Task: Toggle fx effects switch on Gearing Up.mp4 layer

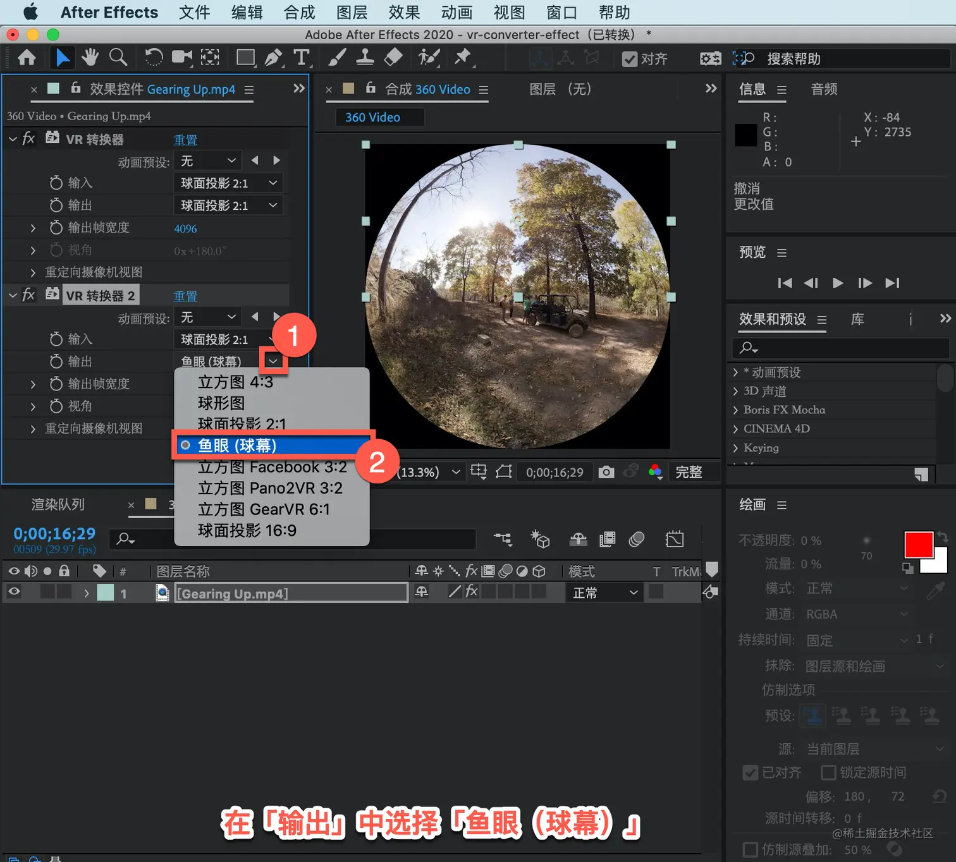Action: (x=472, y=592)
